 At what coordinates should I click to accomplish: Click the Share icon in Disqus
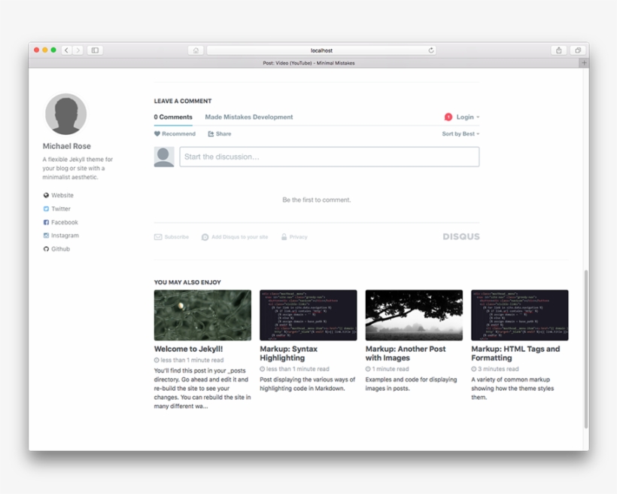(211, 133)
